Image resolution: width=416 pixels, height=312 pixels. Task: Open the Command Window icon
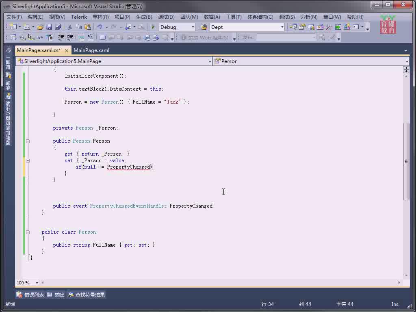356,27
